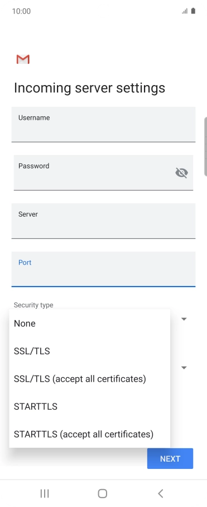The image size is (207, 507).
Task: Tap the battery status icon
Action: 193,11
